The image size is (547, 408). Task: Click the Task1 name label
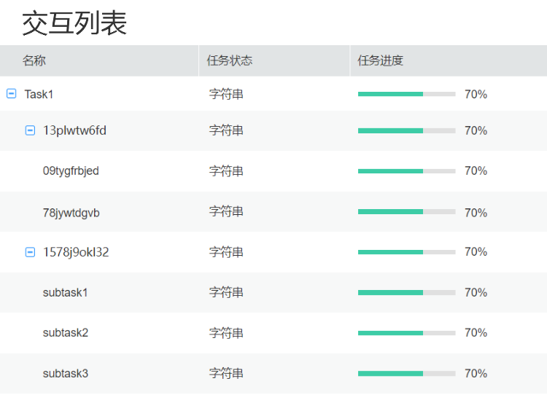[x=39, y=94]
